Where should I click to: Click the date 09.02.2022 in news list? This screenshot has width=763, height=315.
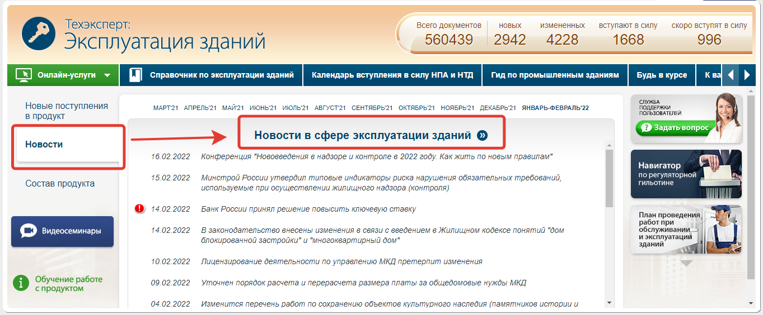point(171,283)
